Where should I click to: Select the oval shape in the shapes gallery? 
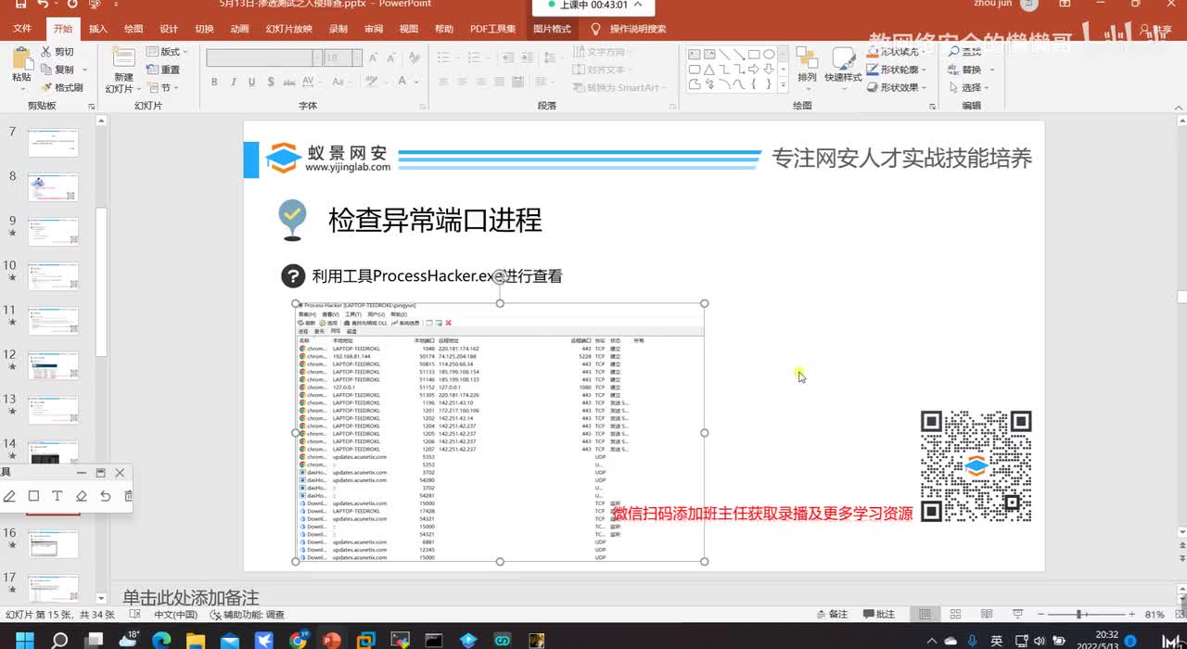point(770,54)
